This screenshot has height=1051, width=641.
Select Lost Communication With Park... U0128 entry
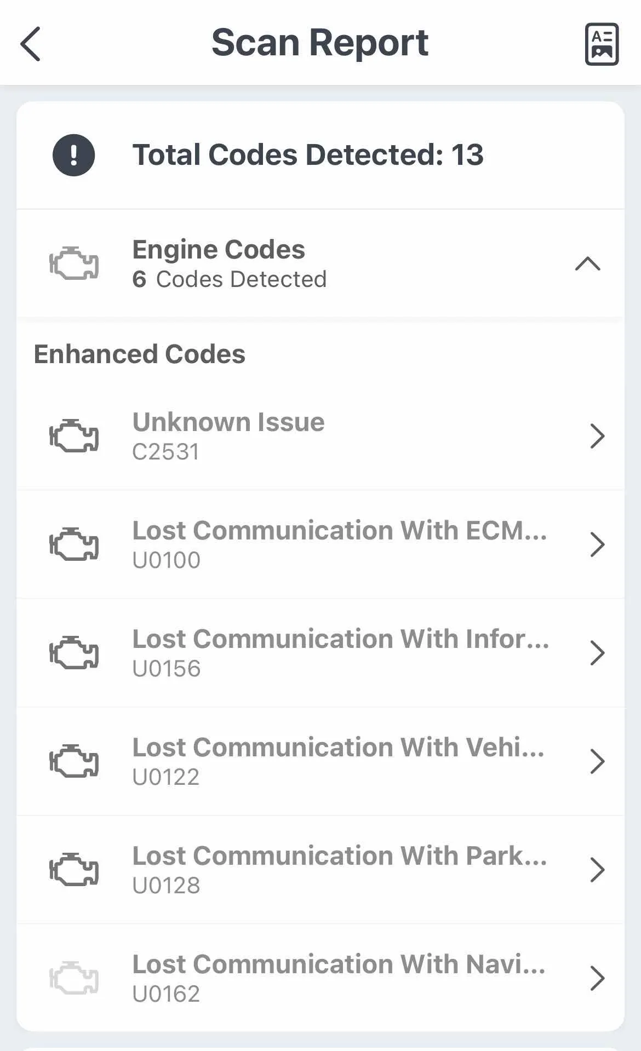click(x=321, y=870)
